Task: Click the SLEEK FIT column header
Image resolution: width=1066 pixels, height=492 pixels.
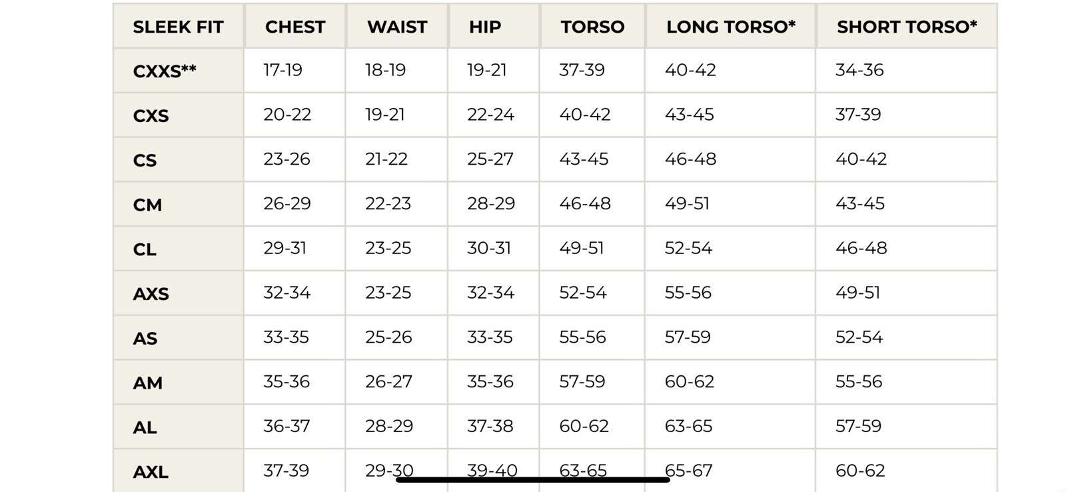Action: (178, 27)
